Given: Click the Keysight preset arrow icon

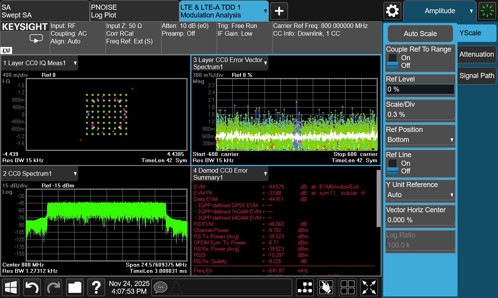Looking at the screenshot, I should click(x=36, y=39).
